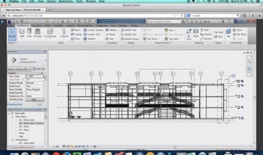Choose the Model Line tool
The image size is (263, 155).
129,34
